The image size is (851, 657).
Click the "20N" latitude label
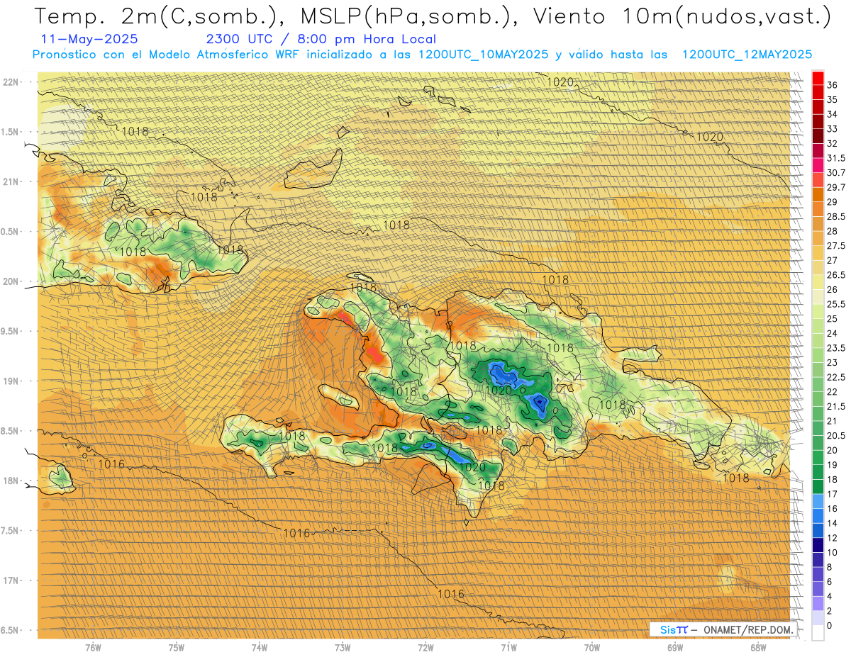click(x=11, y=281)
